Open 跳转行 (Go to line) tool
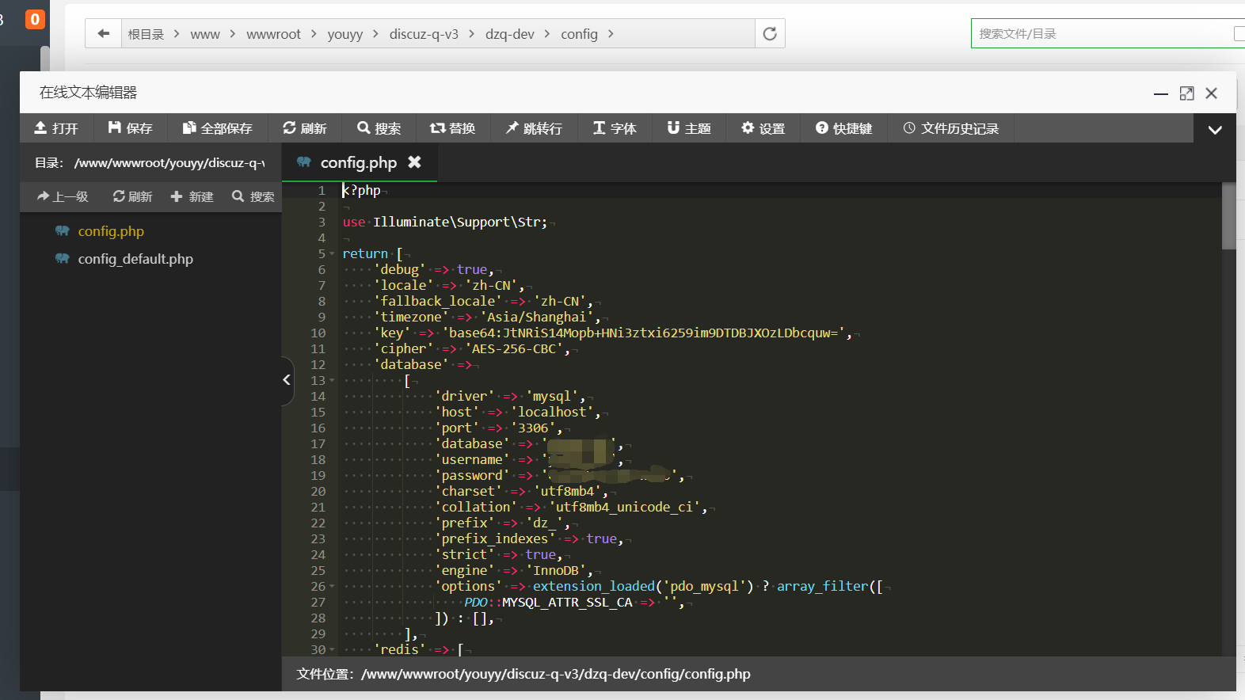This screenshot has height=700, width=1245. click(x=535, y=128)
